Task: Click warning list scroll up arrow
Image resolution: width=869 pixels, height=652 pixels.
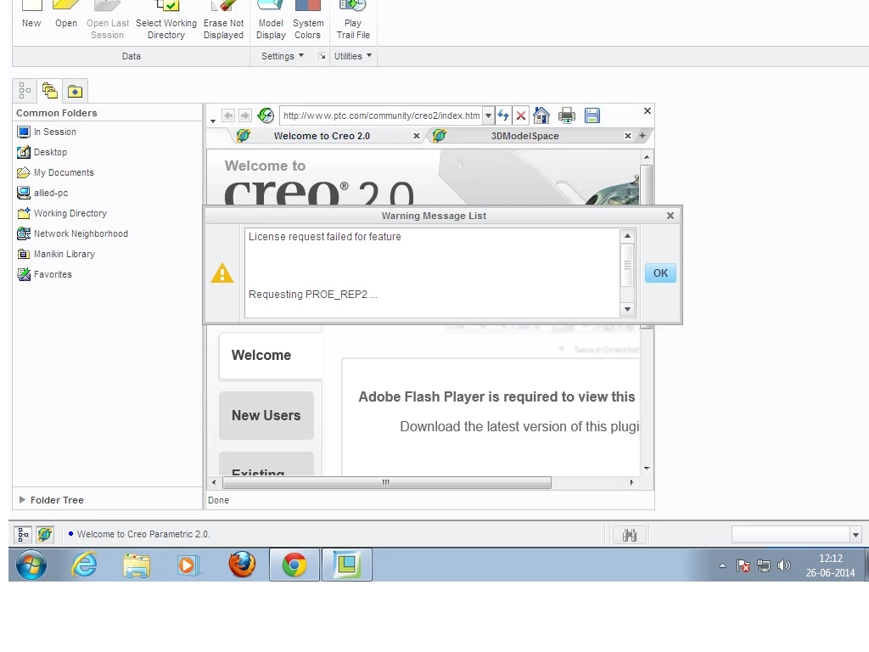Action: tap(627, 236)
